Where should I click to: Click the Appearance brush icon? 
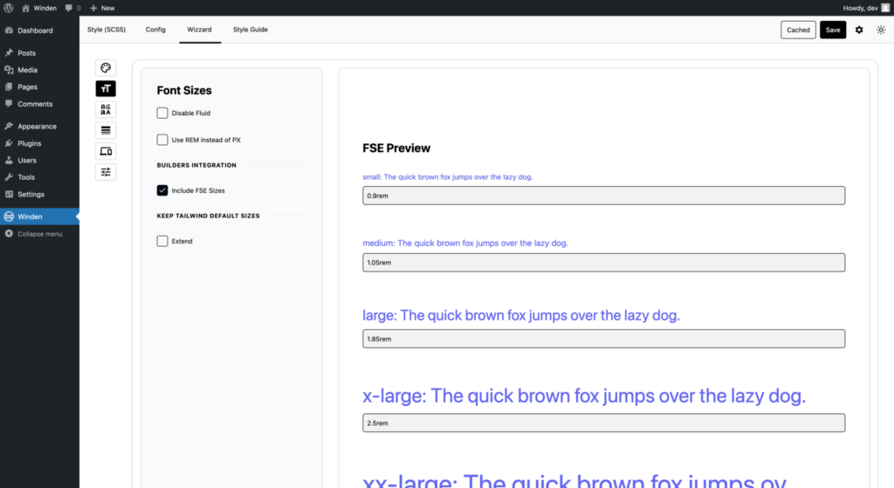[9, 126]
